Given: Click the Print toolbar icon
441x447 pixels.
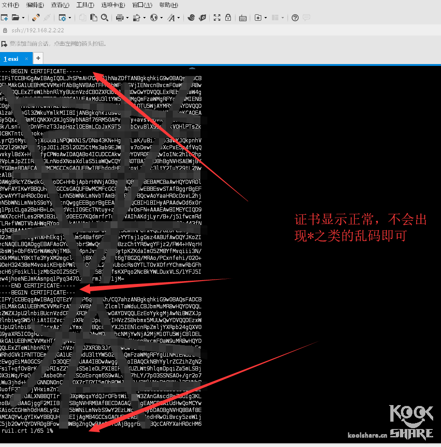Looking at the screenshot, I should 119,18.
